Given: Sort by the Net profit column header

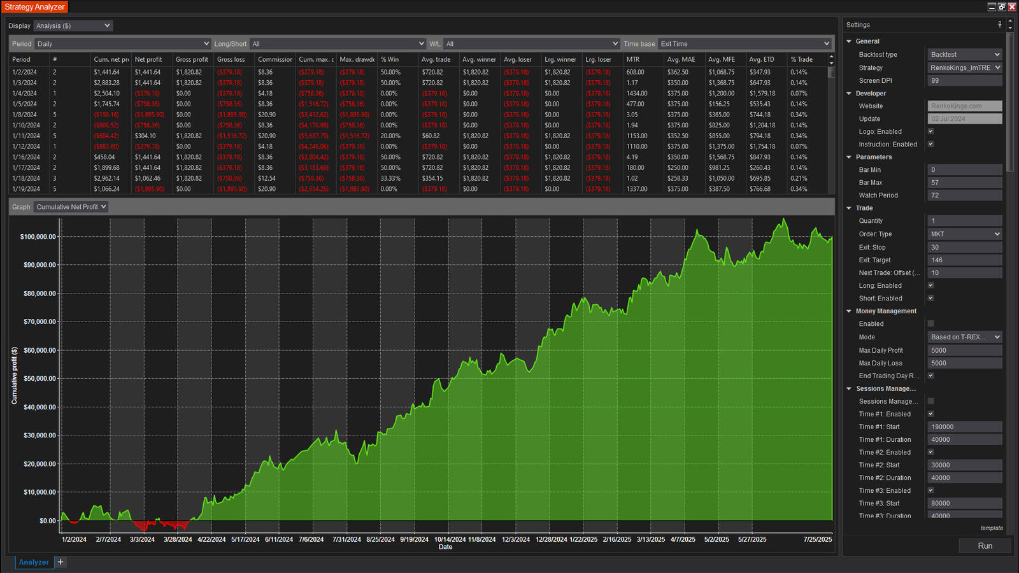Looking at the screenshot, I should tap(148, 59).
